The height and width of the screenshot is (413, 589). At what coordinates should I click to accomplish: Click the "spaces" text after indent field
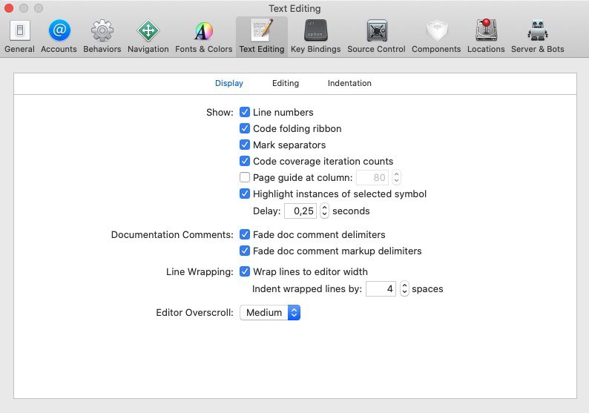(x=427, y=288)
